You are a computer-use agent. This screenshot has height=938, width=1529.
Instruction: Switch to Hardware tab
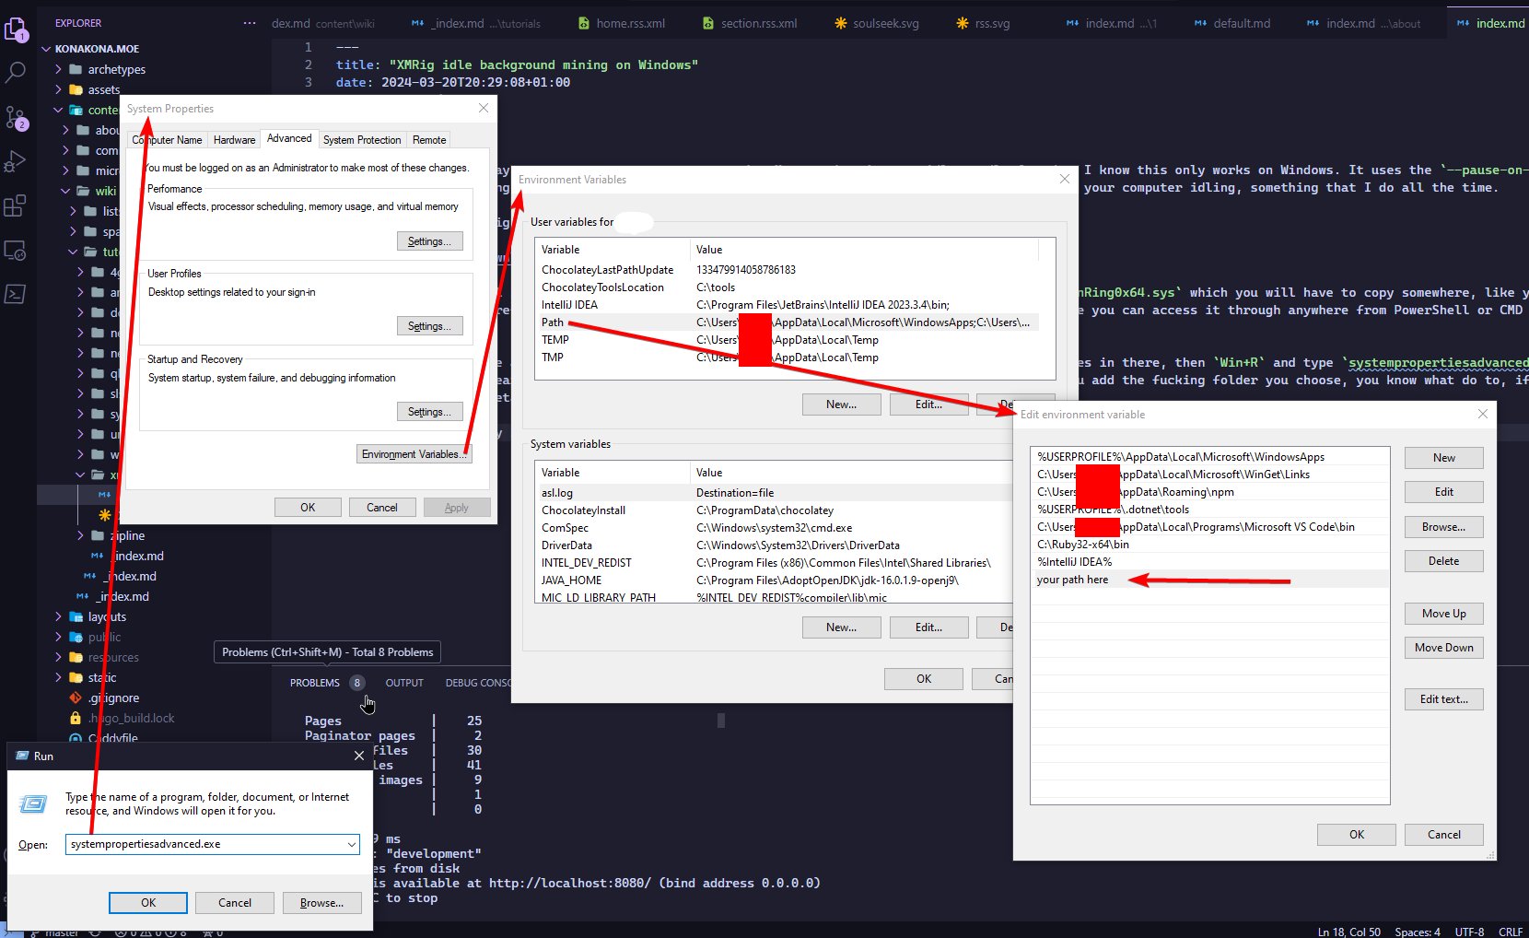click(234, 140)
